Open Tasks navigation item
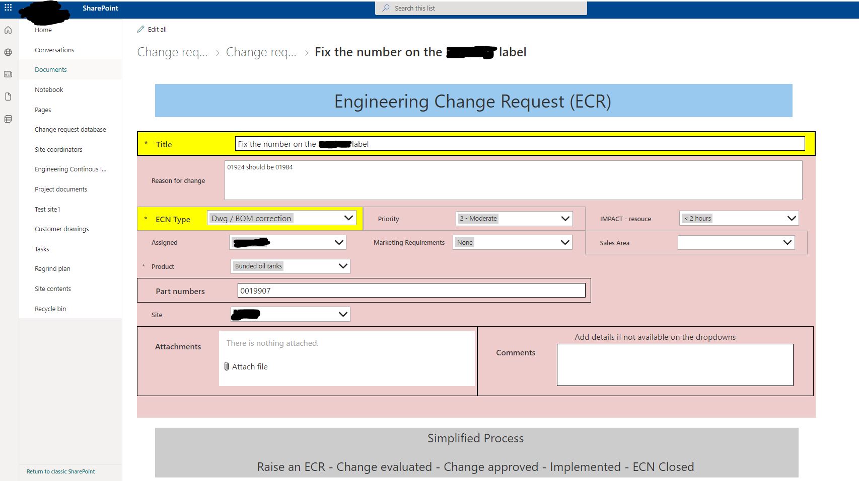 [42, 249]
